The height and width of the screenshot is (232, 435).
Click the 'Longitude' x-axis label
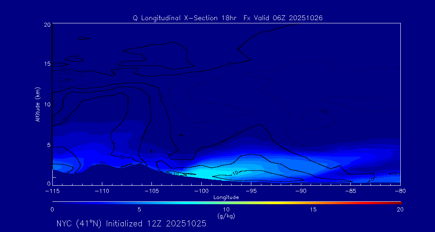click(x=226, y=197)
